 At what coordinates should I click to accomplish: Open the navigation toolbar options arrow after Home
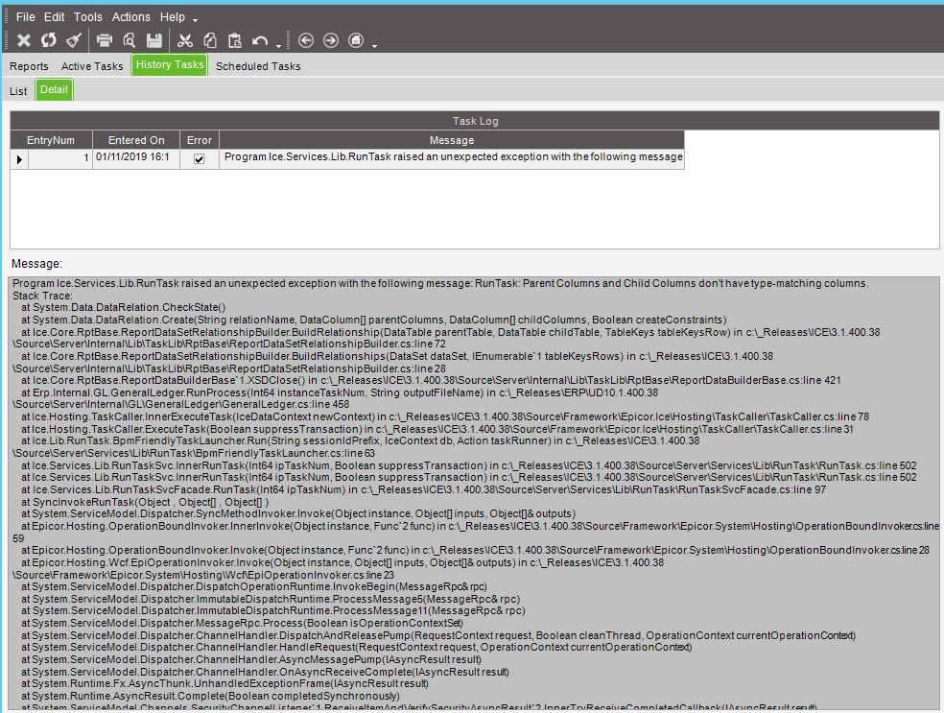(x=374, y=46)
